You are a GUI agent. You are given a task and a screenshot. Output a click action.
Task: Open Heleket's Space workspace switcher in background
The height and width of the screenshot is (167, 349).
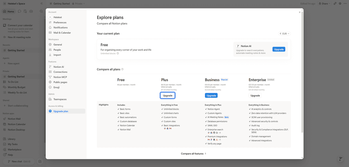tap(14, 4)
